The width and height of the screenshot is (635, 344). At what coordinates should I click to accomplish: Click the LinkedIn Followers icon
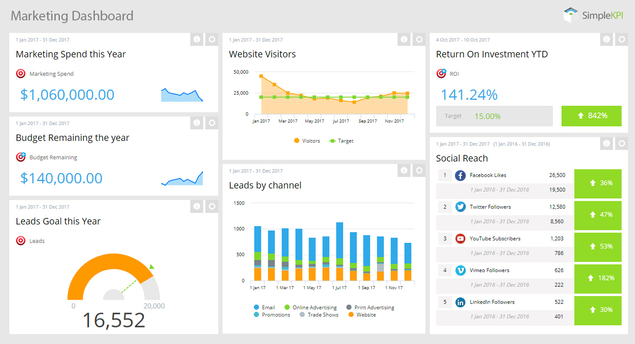tap(460, 302)
